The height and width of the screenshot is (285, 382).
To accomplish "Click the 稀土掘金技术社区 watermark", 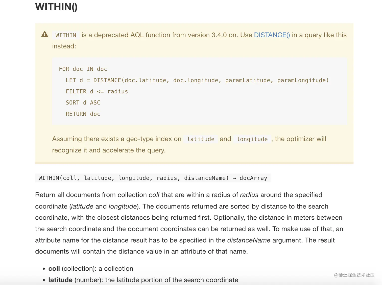I will pyautogui.click(x=354, y=275).
